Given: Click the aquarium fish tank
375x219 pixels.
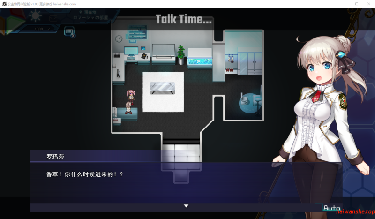Looking at the screenshot, I should pos(200,60).
